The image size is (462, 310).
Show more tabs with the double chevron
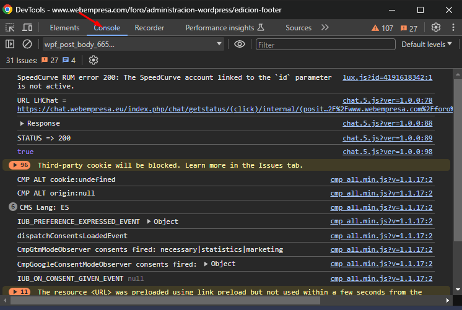[325, 27]
